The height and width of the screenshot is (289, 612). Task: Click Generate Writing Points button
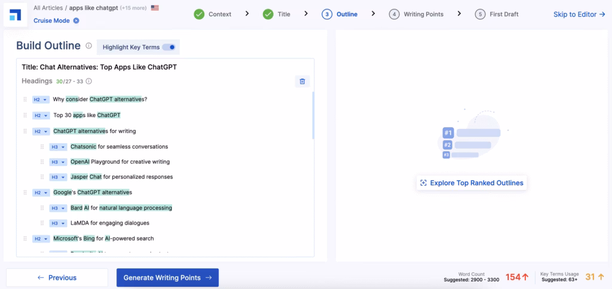[x=167, y=278]
